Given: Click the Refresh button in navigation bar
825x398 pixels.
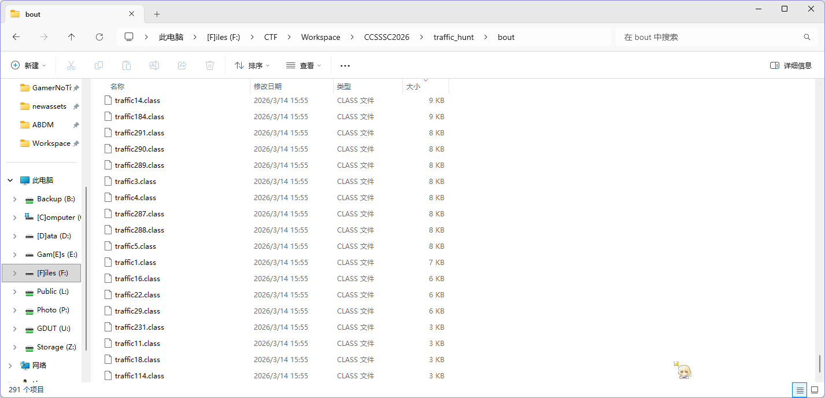Looking at the screenshot, I should click(x=99, y=37).
